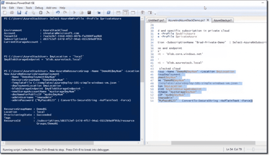The width and height of the screenshot is (269, 155).
Task: Click $privateAzure variable on script line 32
Action: tap(186, 36)
